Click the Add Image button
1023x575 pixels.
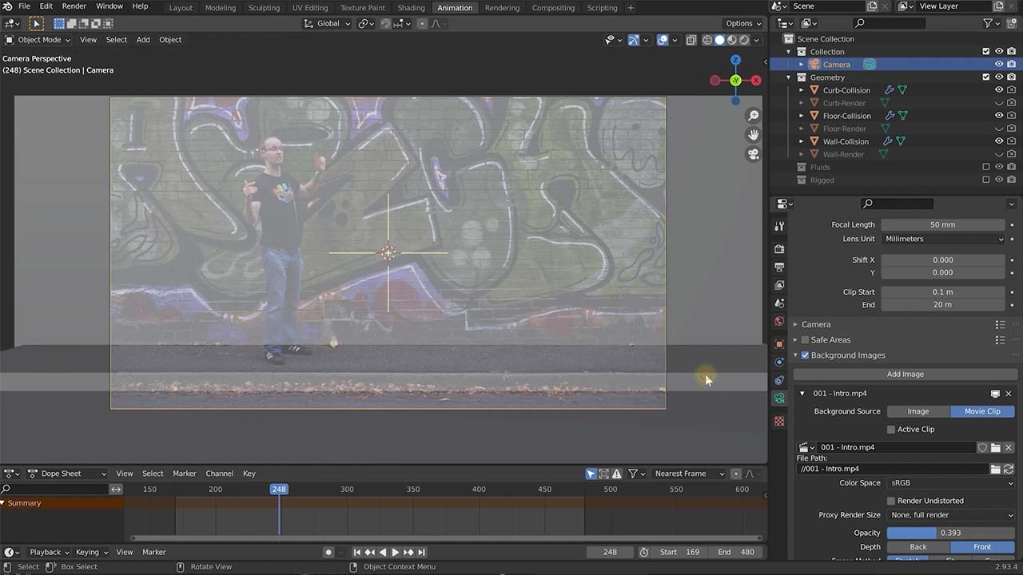[x=905, y=374]
